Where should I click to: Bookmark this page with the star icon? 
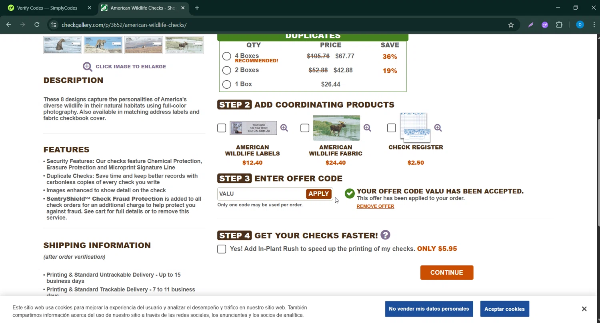[x=511, y=25]
